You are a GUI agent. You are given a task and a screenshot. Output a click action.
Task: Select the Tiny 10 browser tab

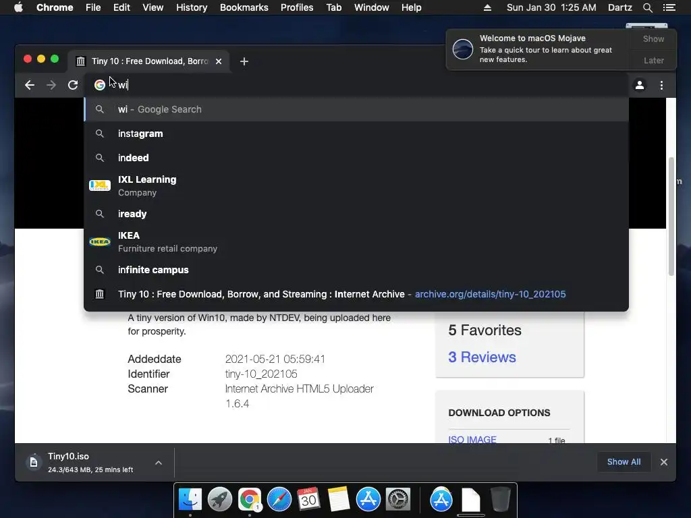(149, 61)
